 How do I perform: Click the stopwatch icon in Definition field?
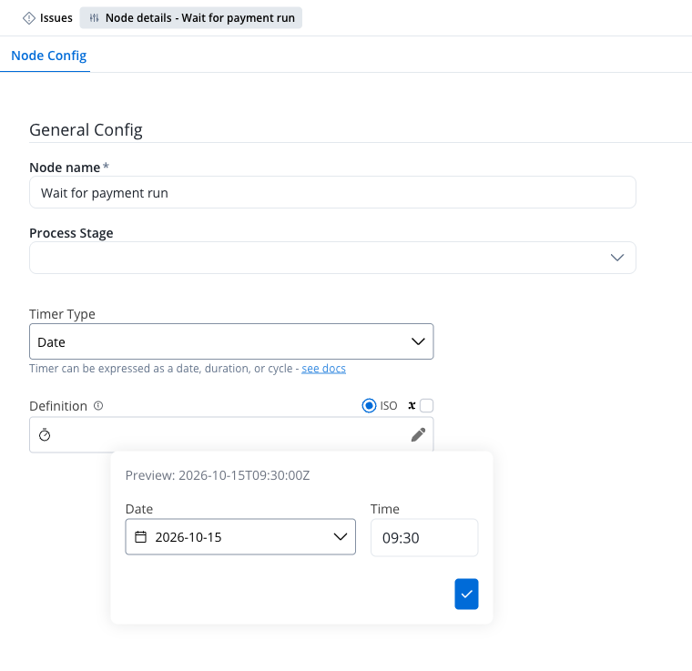(45, 435)
